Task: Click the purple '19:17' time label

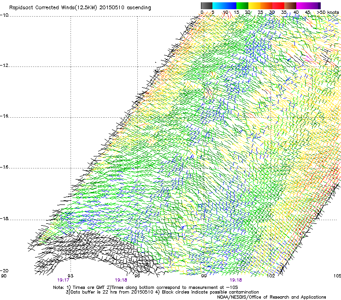Action: click(x=63, y=280)
